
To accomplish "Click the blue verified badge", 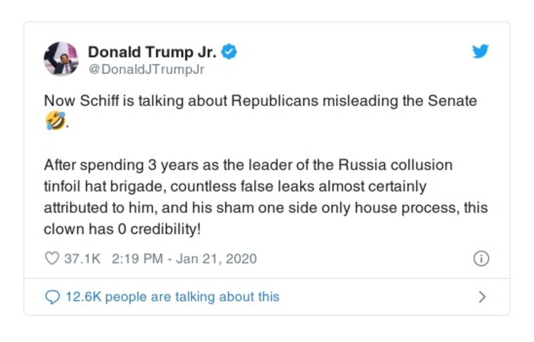I will pos(229,52).
